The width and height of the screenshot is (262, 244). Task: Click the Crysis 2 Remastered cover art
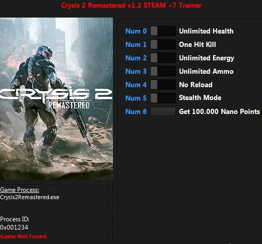[x=56, y=99]
